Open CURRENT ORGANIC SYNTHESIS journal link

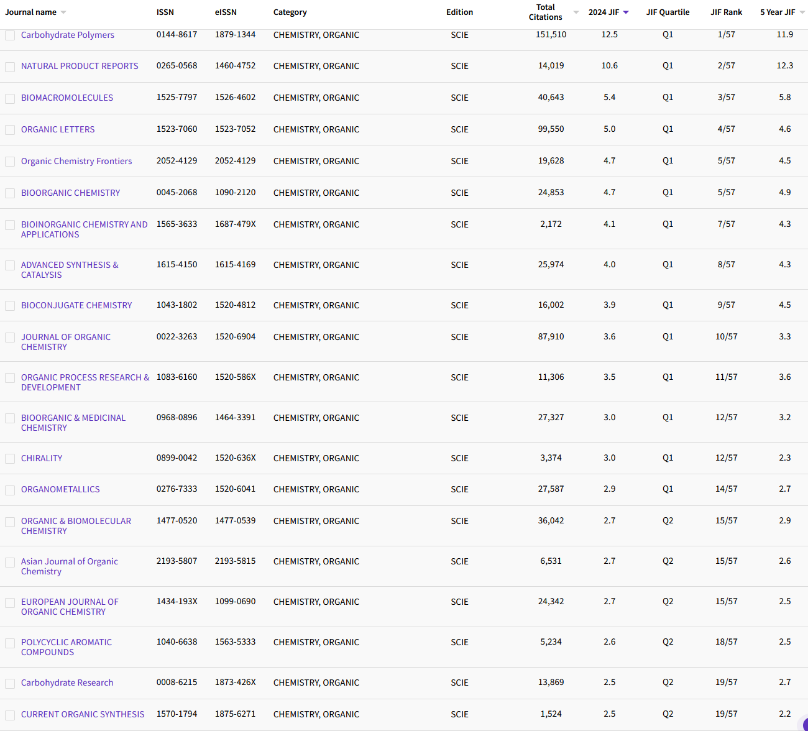[83, 714]
